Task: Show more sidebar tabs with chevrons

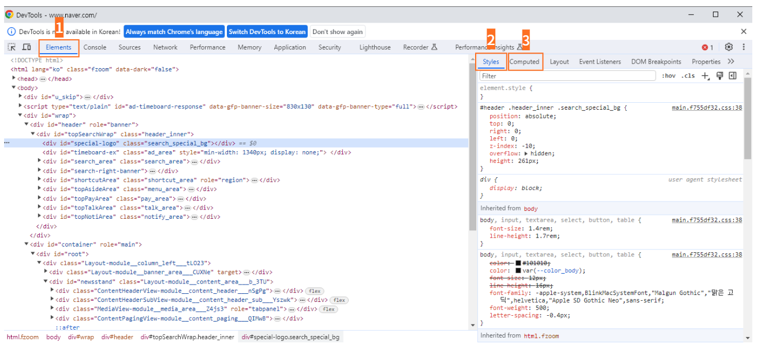Action: [731, 62]
